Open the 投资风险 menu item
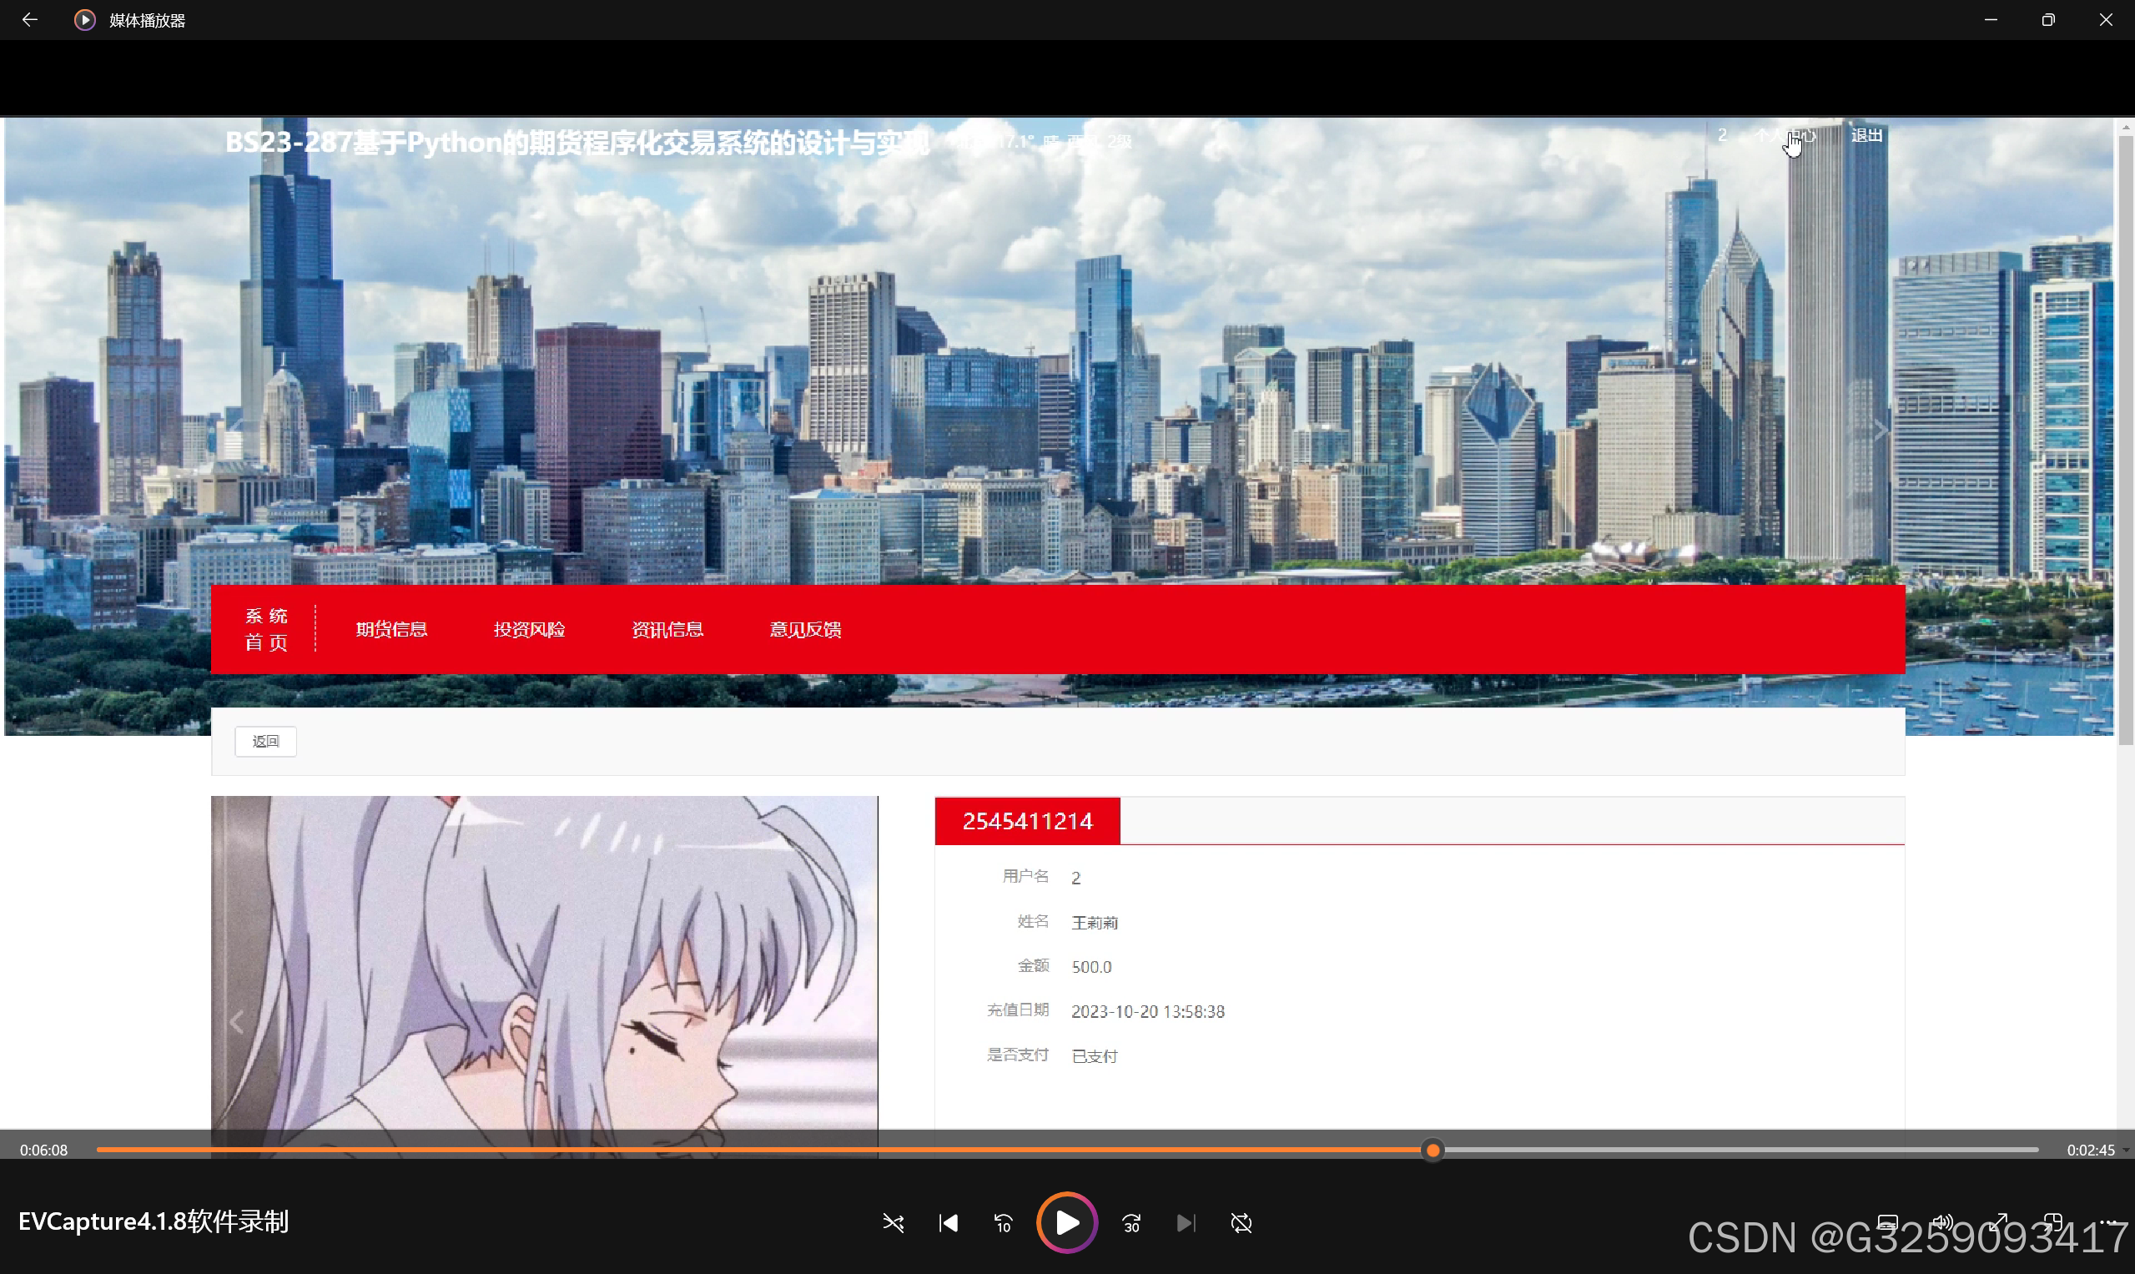This screenshot has height=1274, width=2135. tap(529, 629)
